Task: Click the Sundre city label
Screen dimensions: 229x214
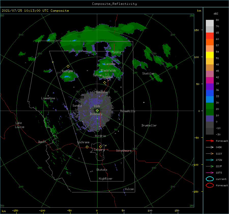Action: click(77, 105)
